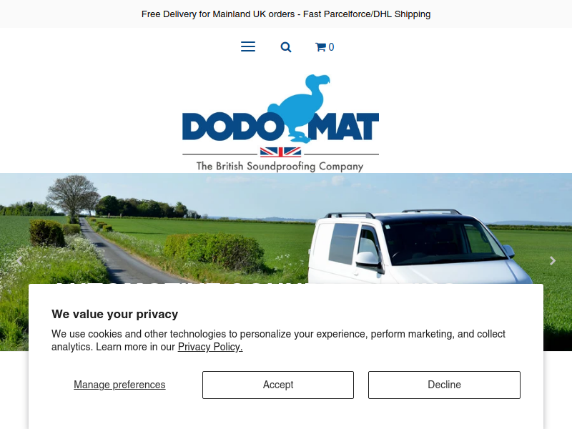Select the white van in hero image
Image resolution: width=572 pixels, height=429 pixels.
click(x=420, y=247)
